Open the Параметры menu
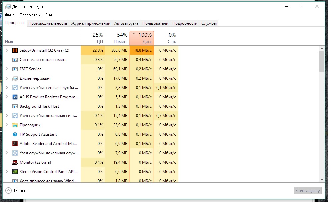This screenshot has width=336, height=210. click(x=30, y=15)
